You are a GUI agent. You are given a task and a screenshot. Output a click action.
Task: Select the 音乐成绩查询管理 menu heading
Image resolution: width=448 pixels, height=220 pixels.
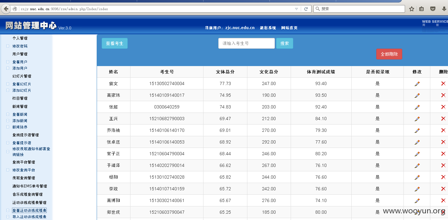(27, 194)
